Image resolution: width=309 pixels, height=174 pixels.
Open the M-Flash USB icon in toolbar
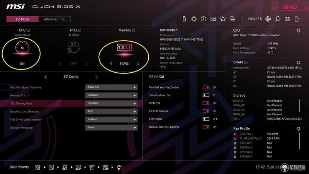click(184, 19)
